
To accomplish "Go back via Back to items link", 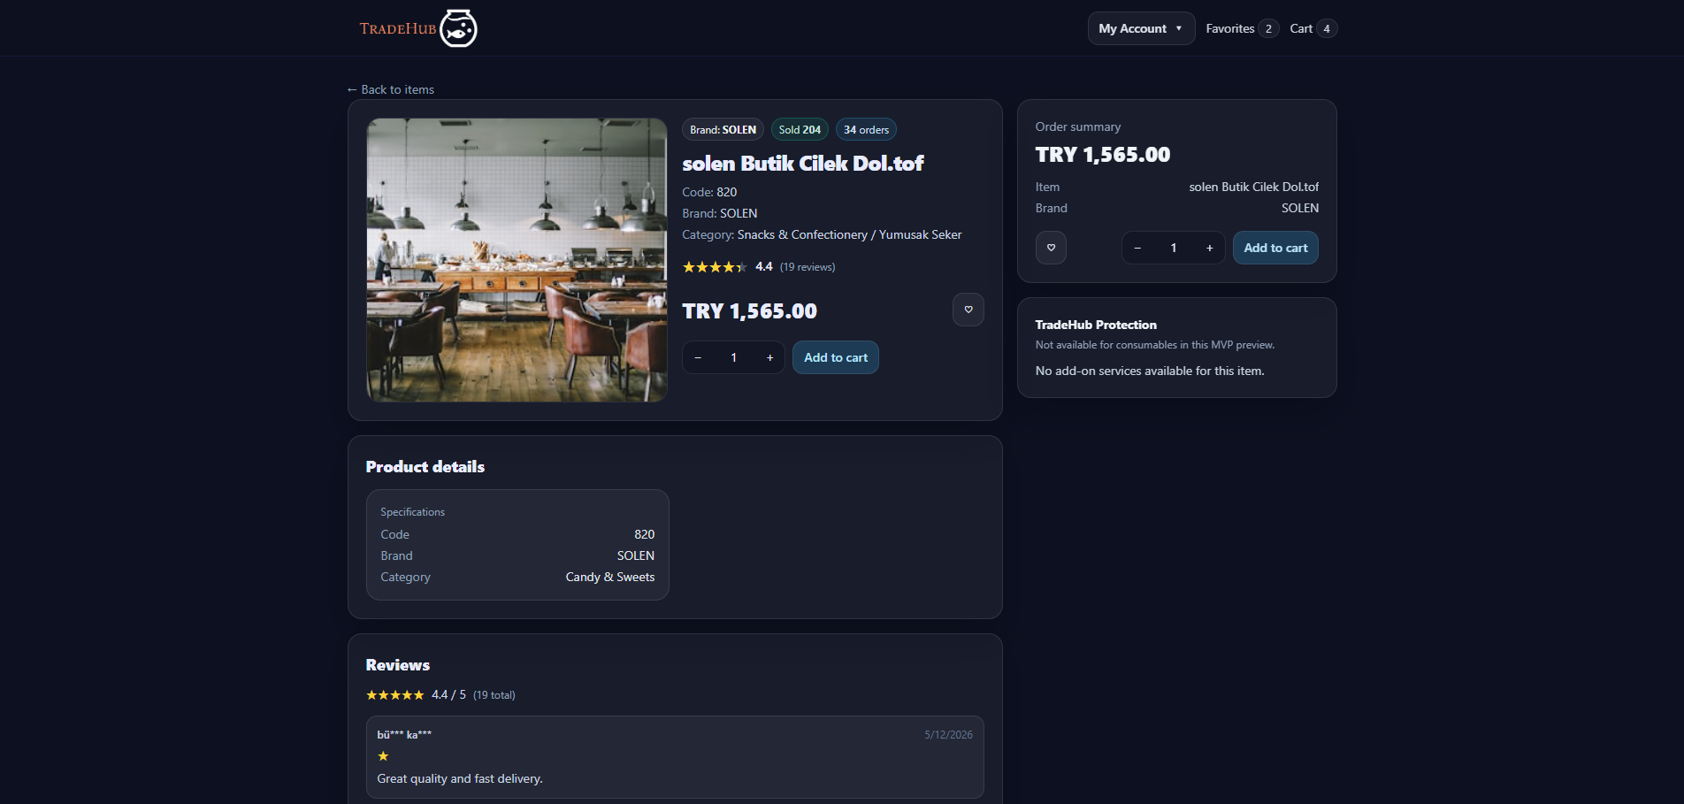I will [390, 89].
